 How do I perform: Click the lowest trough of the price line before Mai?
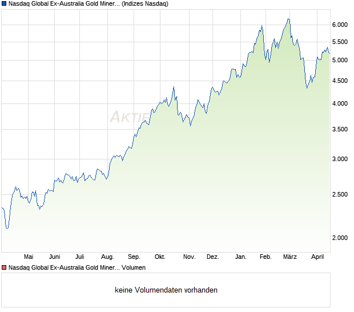tap(7, 229)
